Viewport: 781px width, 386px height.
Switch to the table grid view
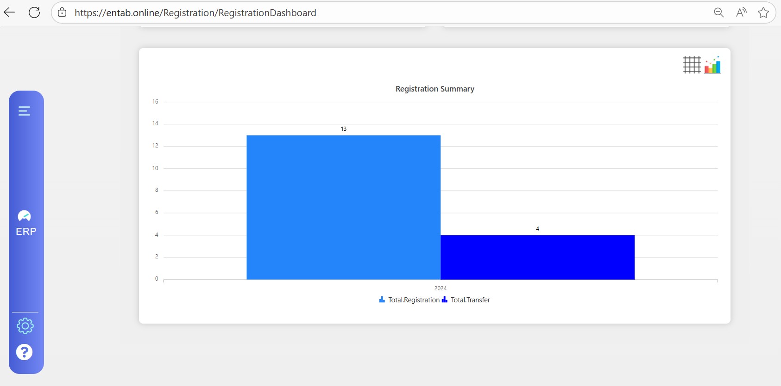[692, 65]
